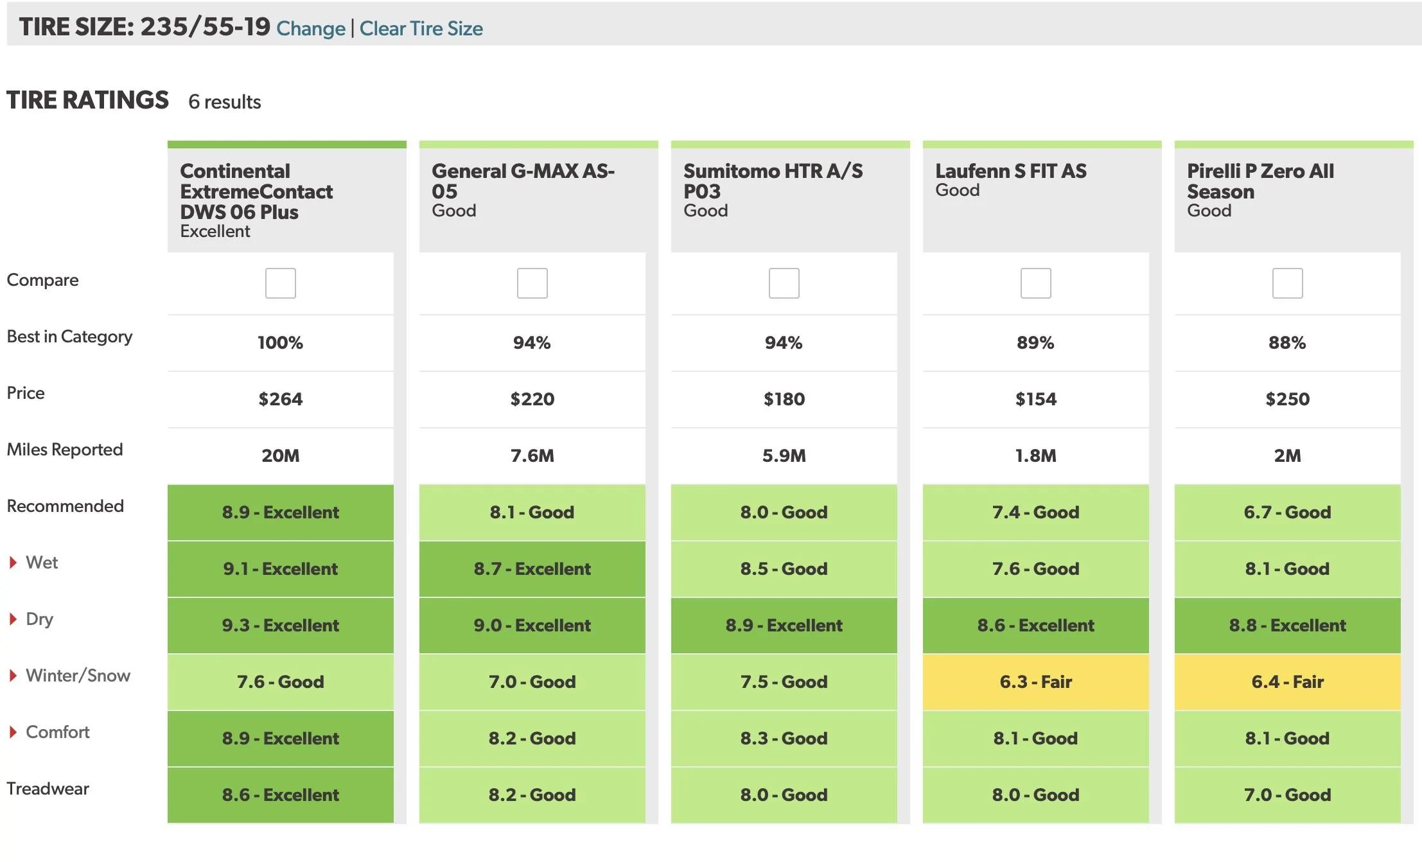Expand the Winter/Snow ratings row arrow
This screenshot has width=1422, height=862.
pyautogui.click(x=13, y=676)
